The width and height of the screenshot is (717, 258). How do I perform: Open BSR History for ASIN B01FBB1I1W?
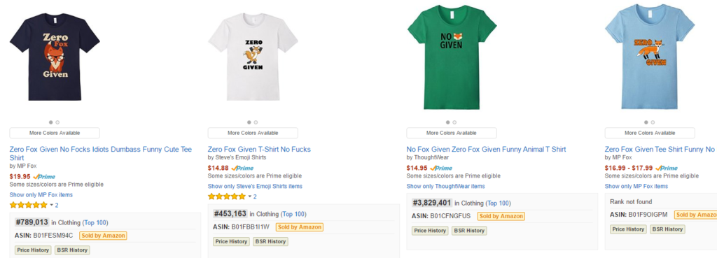point(270,241)
